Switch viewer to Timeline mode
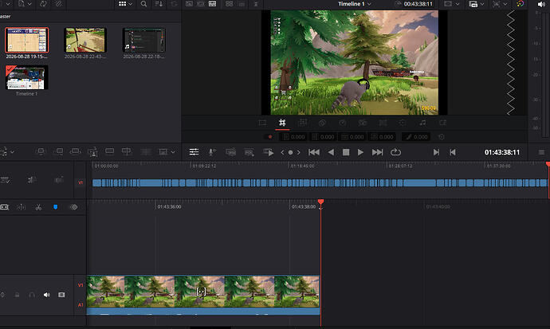 tap(212, 4)
